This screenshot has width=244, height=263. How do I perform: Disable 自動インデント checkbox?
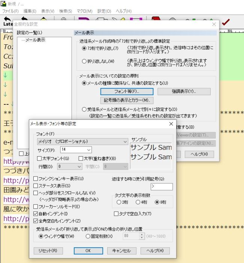click(36, 214)
